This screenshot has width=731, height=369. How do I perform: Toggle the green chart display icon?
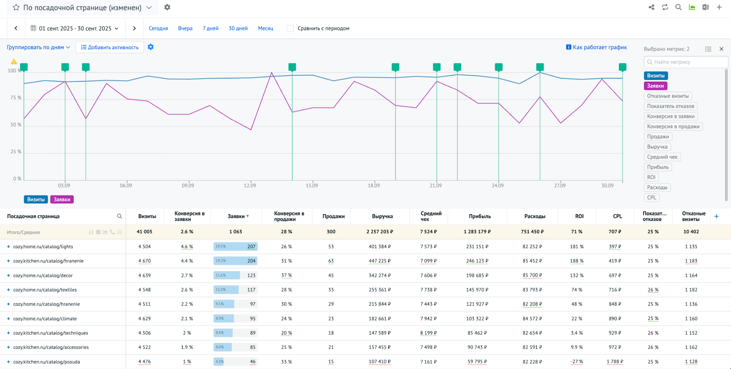692,7
